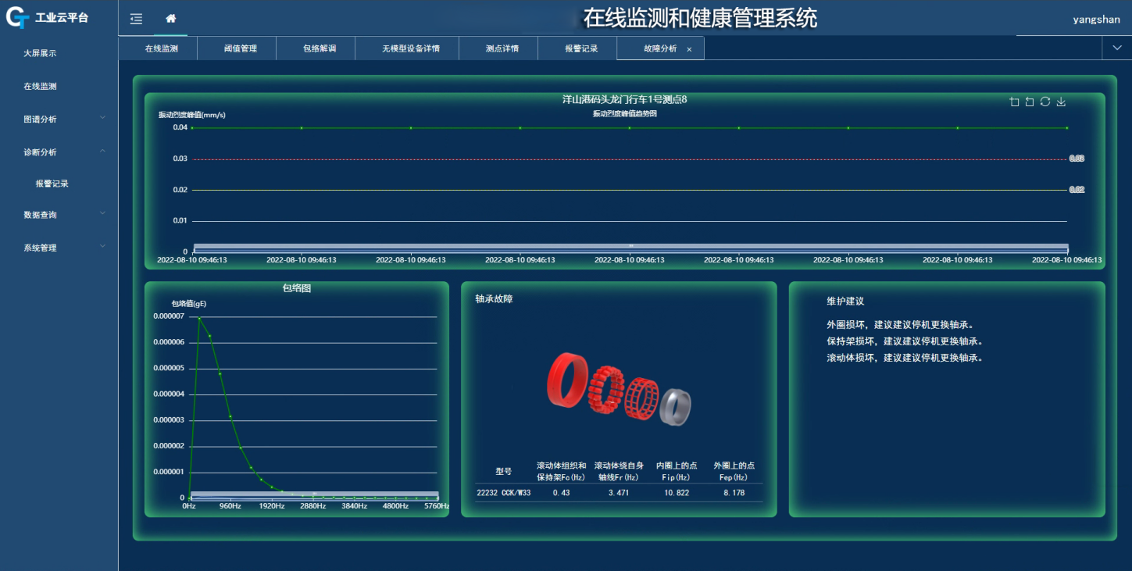The height and width of the screenshot is (571, 1132).
Task: Collapse the sidebar via hamburger icon
Action: coord(136,19)
